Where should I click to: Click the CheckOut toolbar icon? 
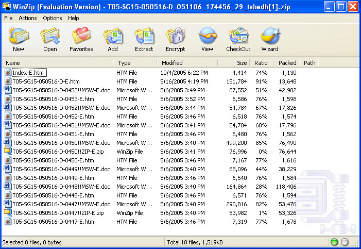[x=238, y=36]
